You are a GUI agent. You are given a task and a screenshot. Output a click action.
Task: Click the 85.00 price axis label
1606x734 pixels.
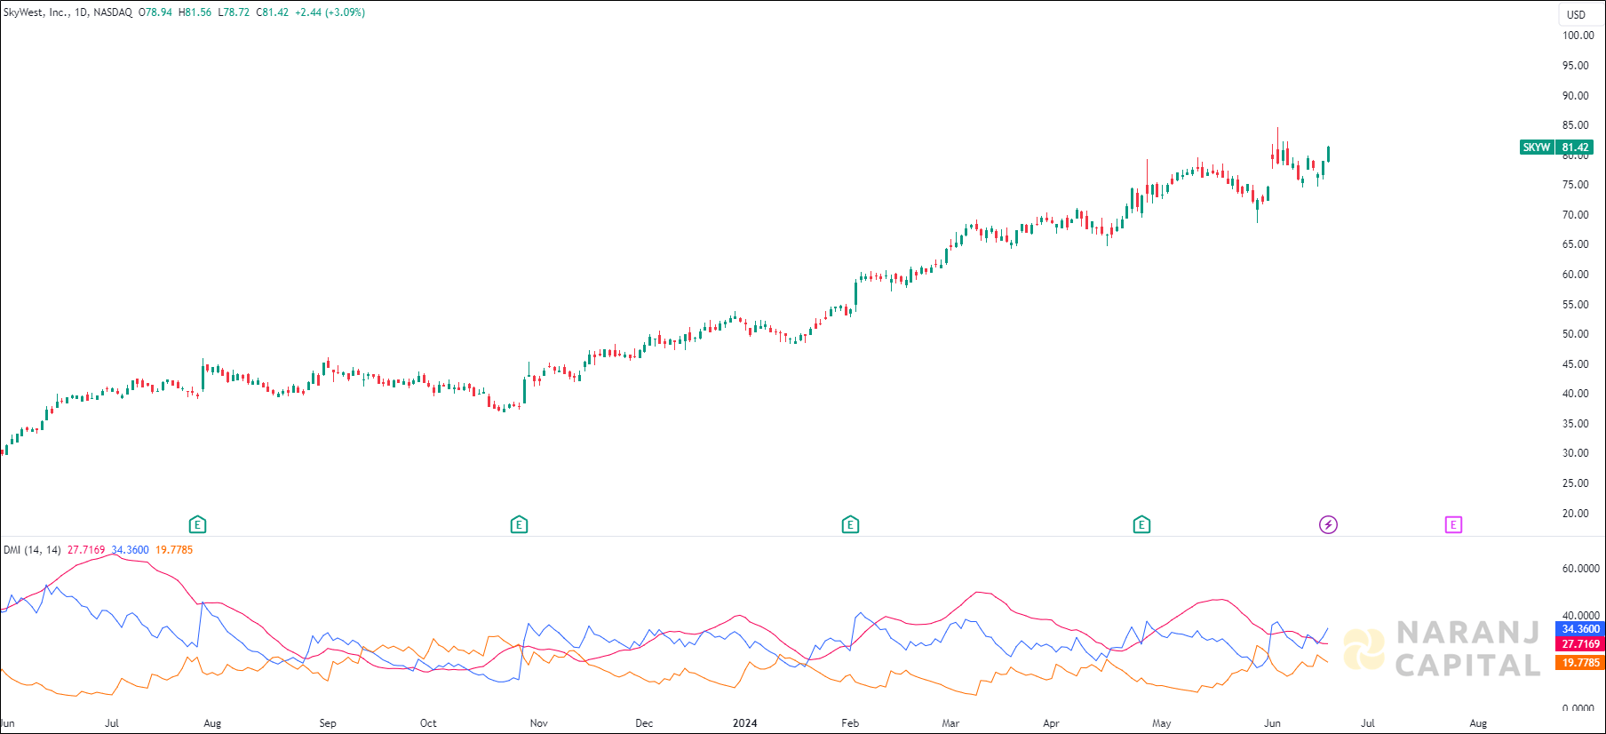pos(1576,125)
